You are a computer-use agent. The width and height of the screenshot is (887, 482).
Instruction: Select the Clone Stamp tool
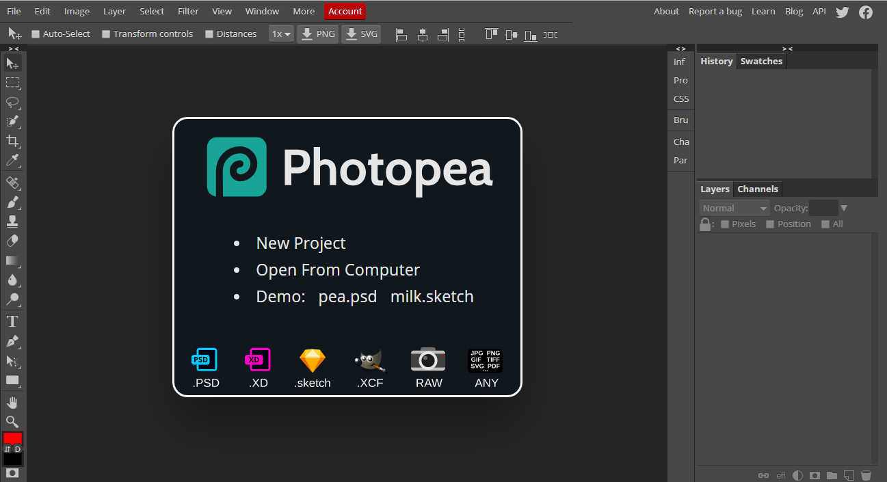(12, 222)
